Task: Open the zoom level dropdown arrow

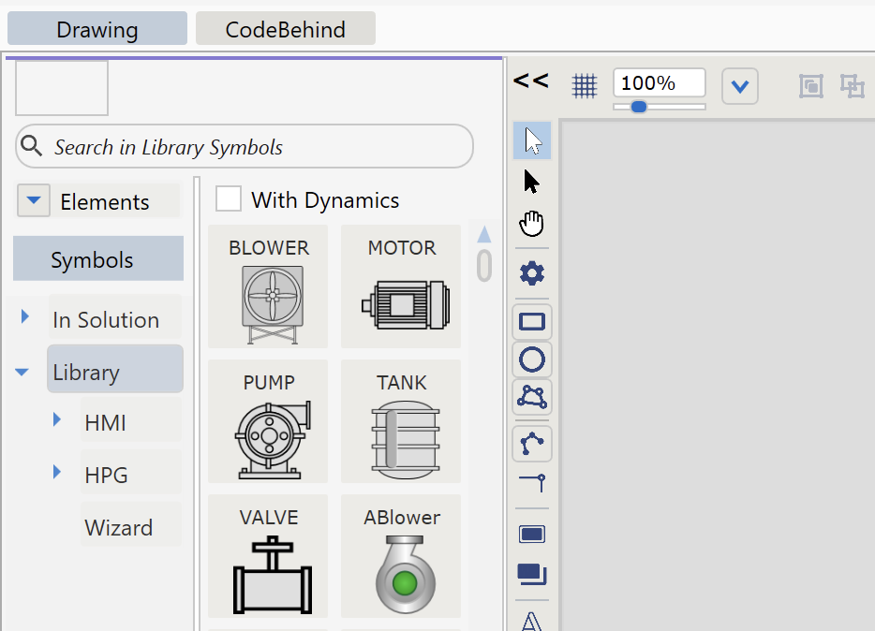Action: point(739,86)
